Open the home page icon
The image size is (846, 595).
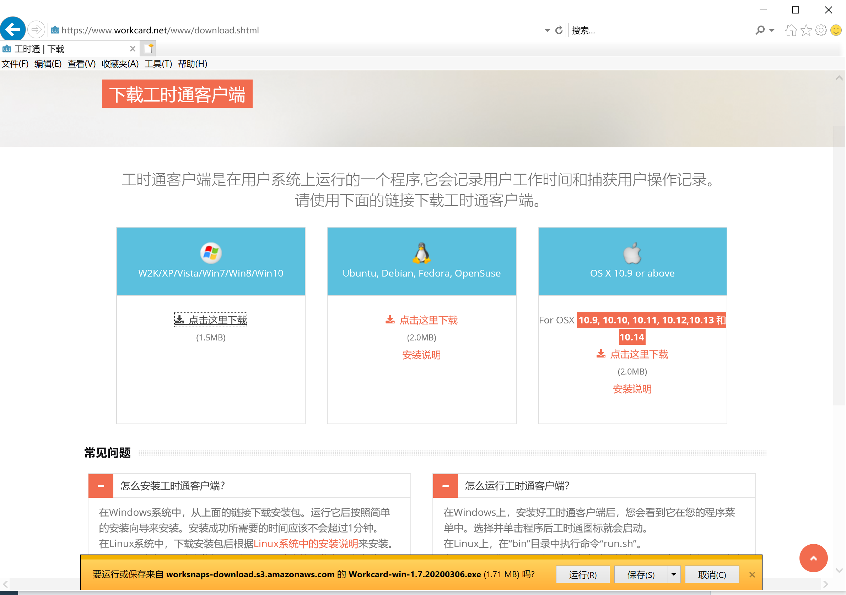[790, 30]
